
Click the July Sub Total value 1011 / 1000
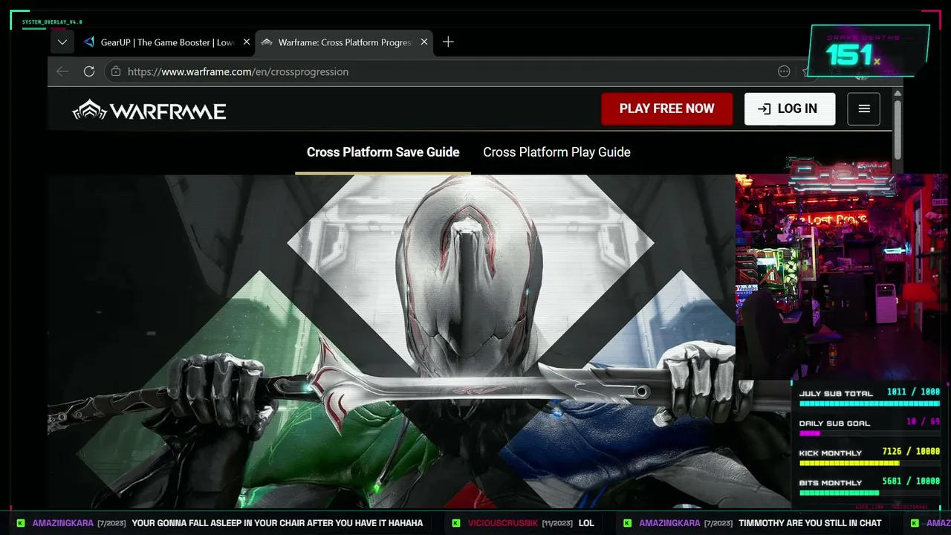pos(913,392)
